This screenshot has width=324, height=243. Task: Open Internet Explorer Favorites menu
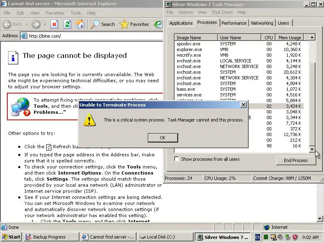pyautogui.click(x=55, y=13)
